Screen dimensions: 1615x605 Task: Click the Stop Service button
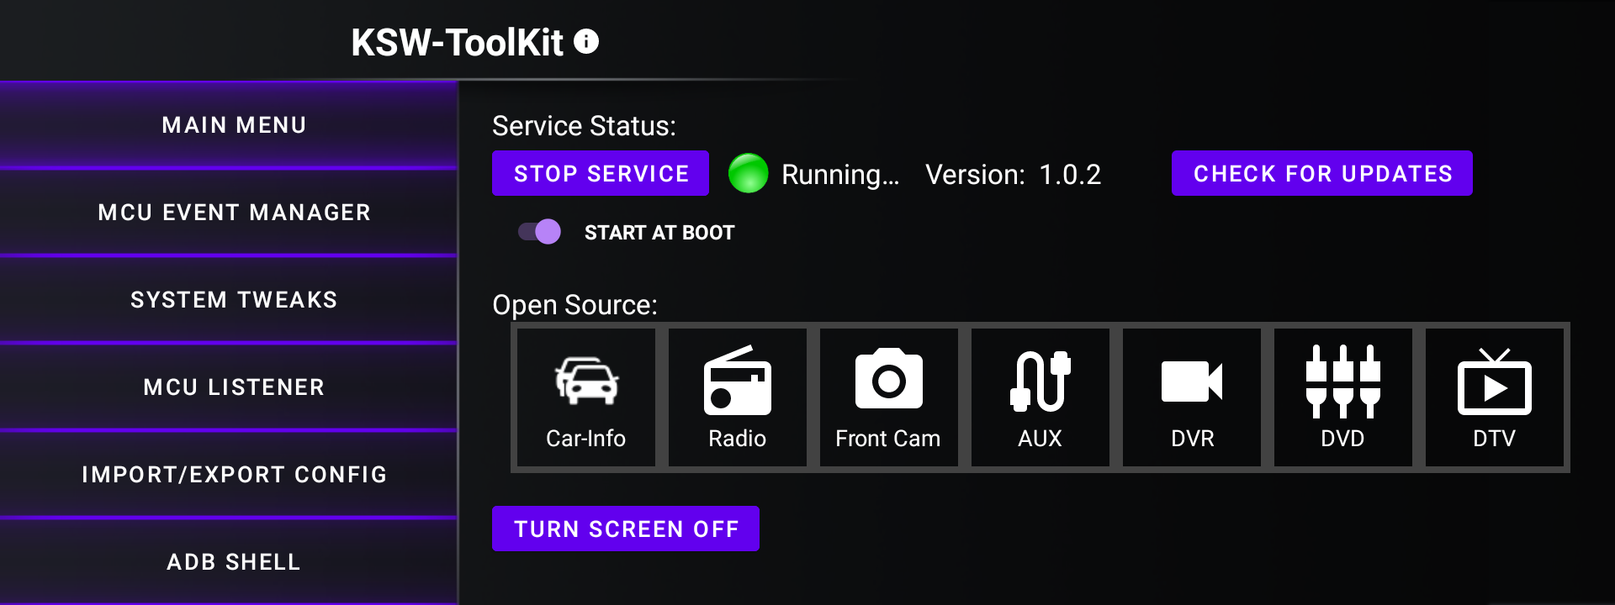601,173
